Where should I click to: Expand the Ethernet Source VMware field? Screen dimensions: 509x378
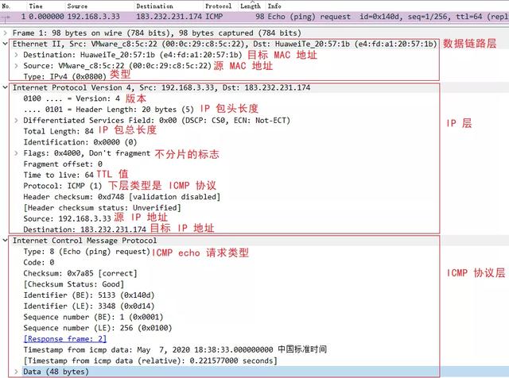point(17,64)
